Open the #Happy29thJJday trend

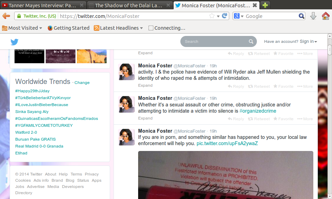33,91
